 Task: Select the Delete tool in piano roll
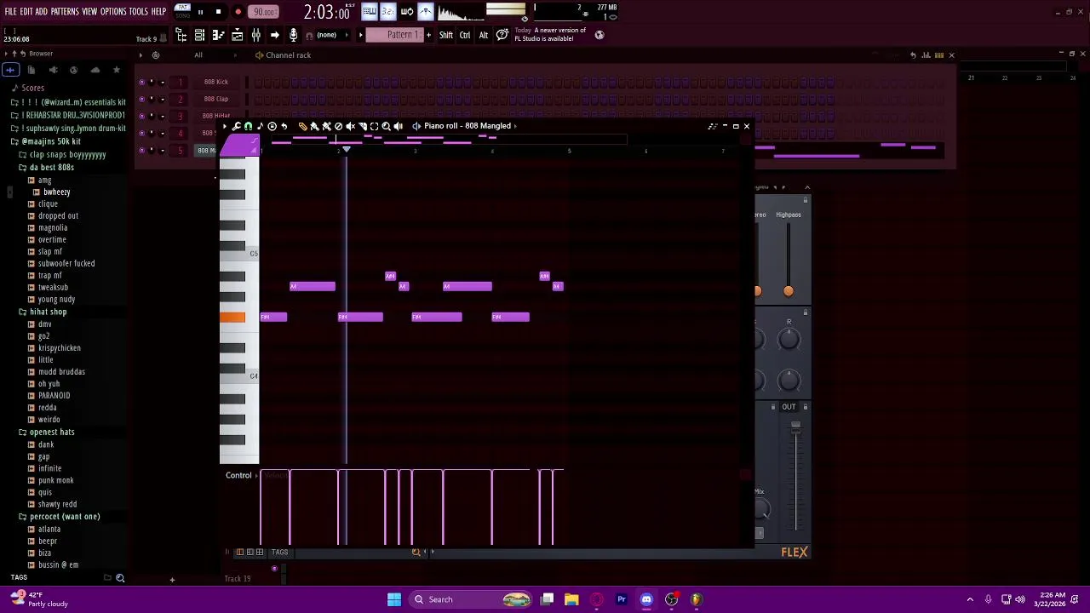338,126
